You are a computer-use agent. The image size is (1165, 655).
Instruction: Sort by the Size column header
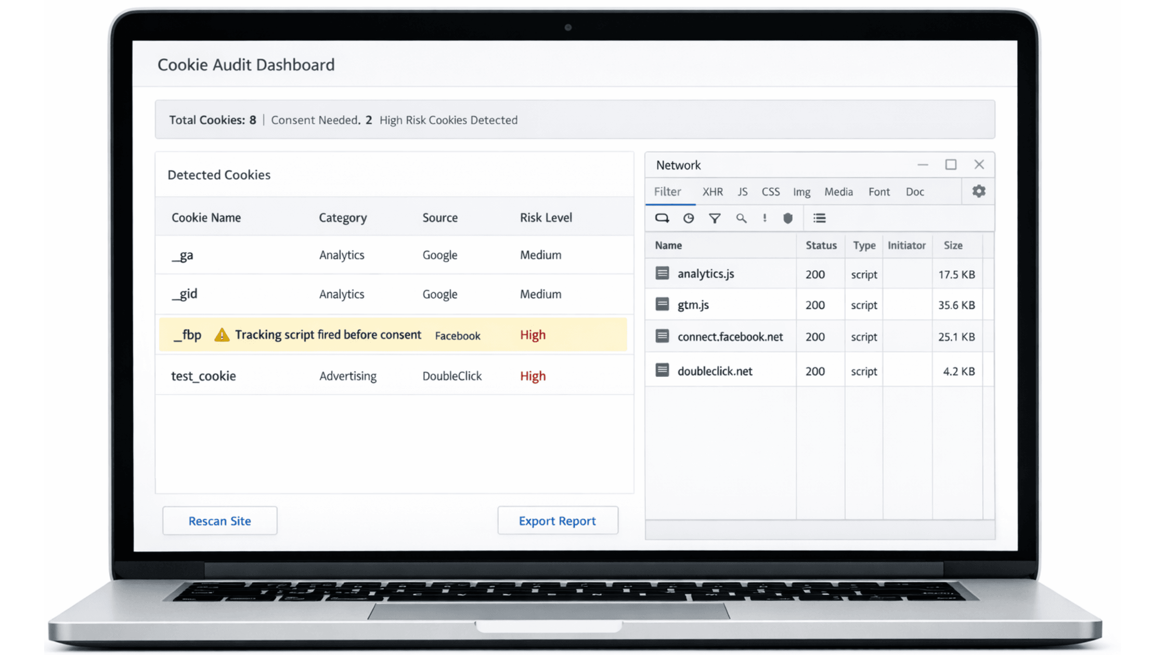point(953,245)
